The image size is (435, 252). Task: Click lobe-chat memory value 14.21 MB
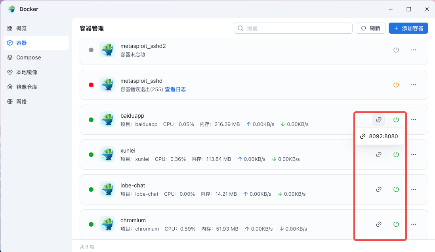pos(226,194)
